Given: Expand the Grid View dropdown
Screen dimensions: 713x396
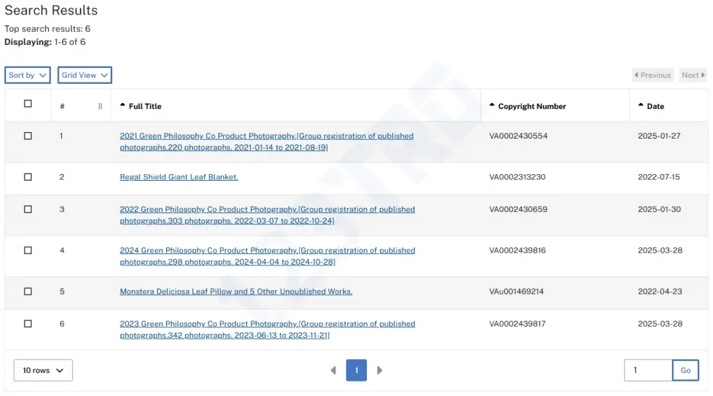Looking at the screenshot, I should 85,75.
